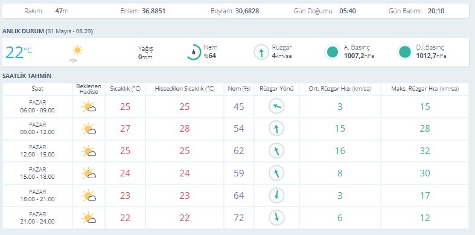The width and height of the screenshot is (475, 235).
Task: Click average wind speed 8
Action: click(x=340, y=173)
